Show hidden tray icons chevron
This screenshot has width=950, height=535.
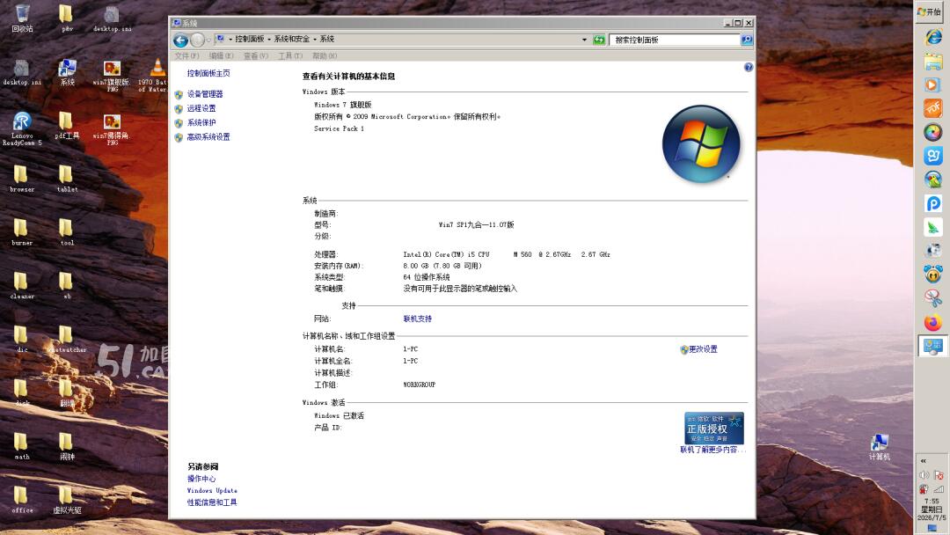(x=924, y=461)
